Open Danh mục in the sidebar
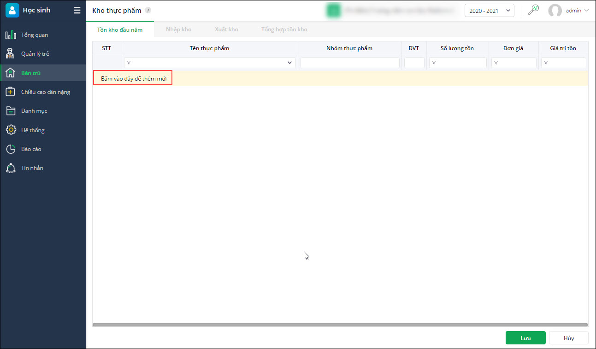The width and height of the screenshot is (596, 349). point(43,111)
